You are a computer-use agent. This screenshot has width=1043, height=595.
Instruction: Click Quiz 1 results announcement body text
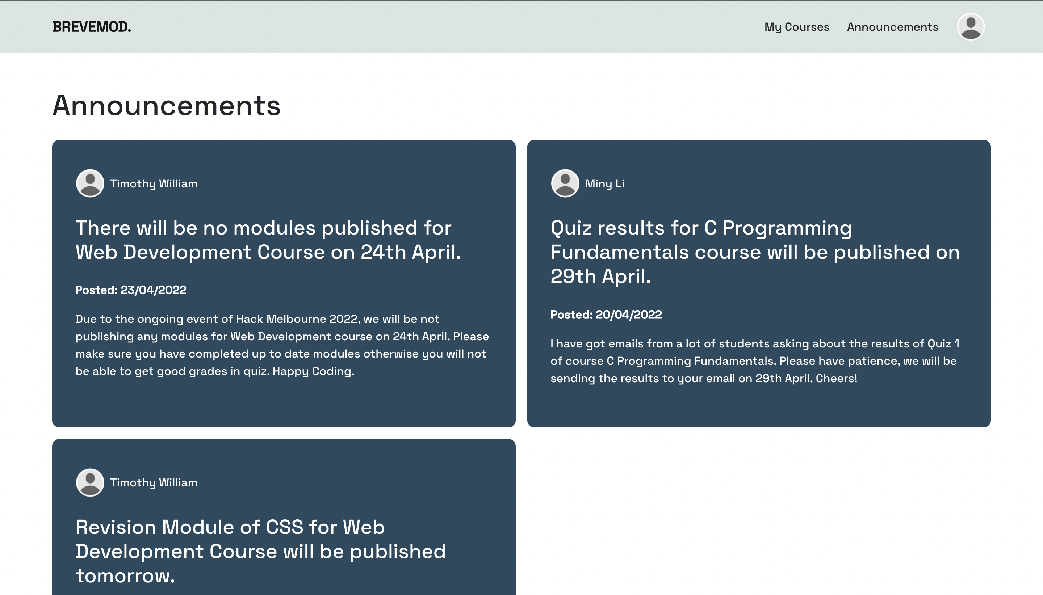click(x=754, y=361)
